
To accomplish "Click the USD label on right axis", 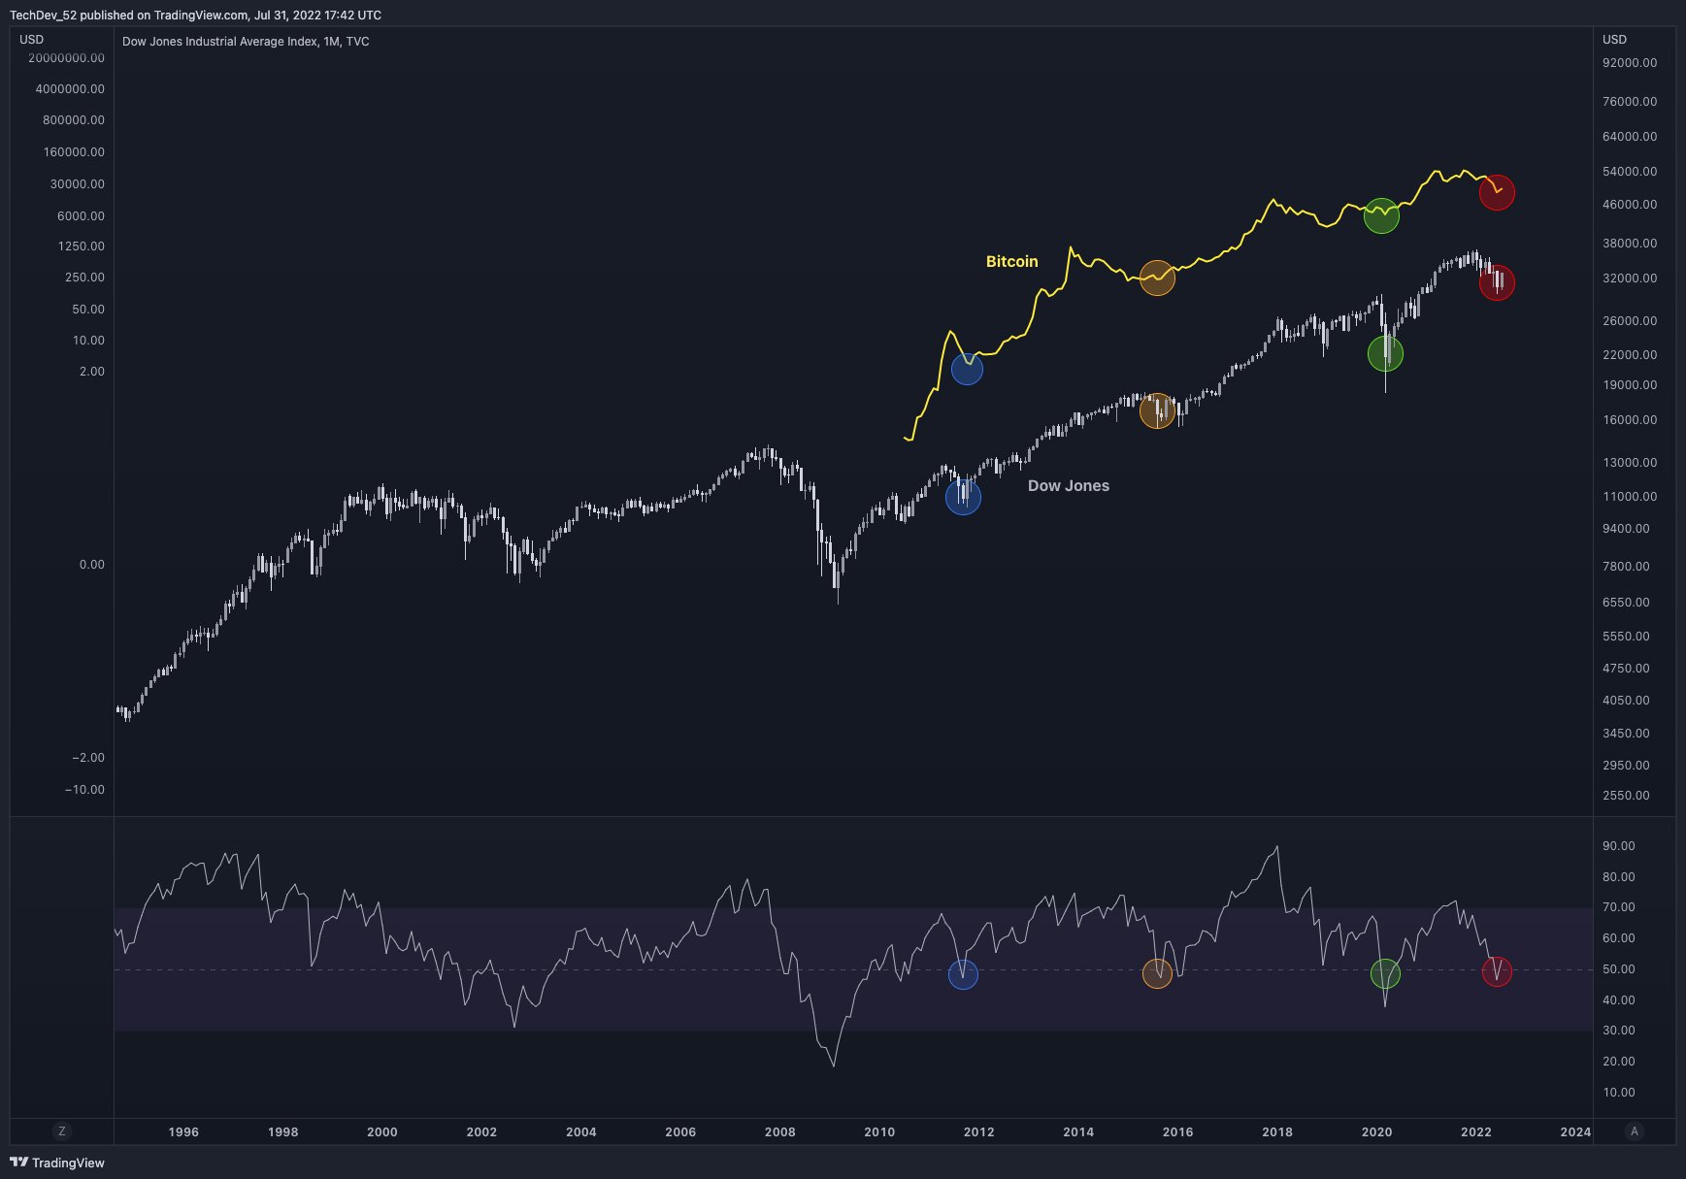I will coord(1614,40).
